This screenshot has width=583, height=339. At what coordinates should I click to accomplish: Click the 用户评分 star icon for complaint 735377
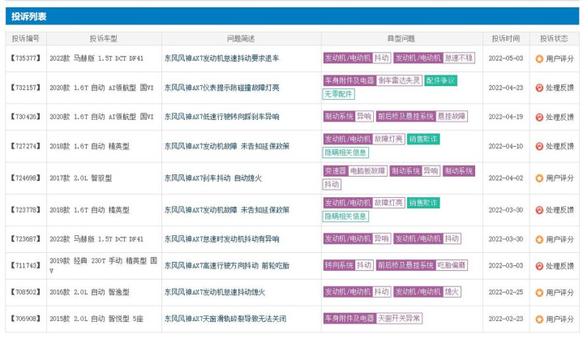[x=539, y=58]
